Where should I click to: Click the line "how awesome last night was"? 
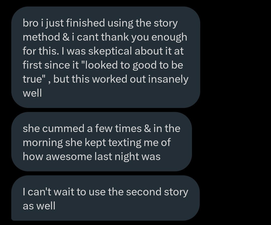pos(92,156)
